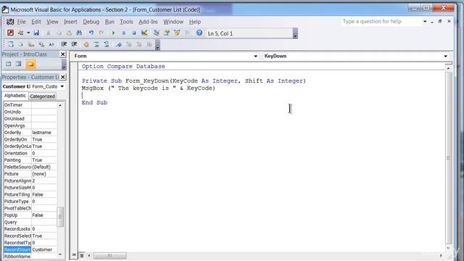
Task: Open the Insert menu
Action: (x=70, y=22)
